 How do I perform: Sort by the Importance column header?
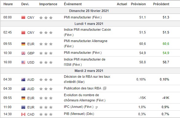[x=48, y=4]
